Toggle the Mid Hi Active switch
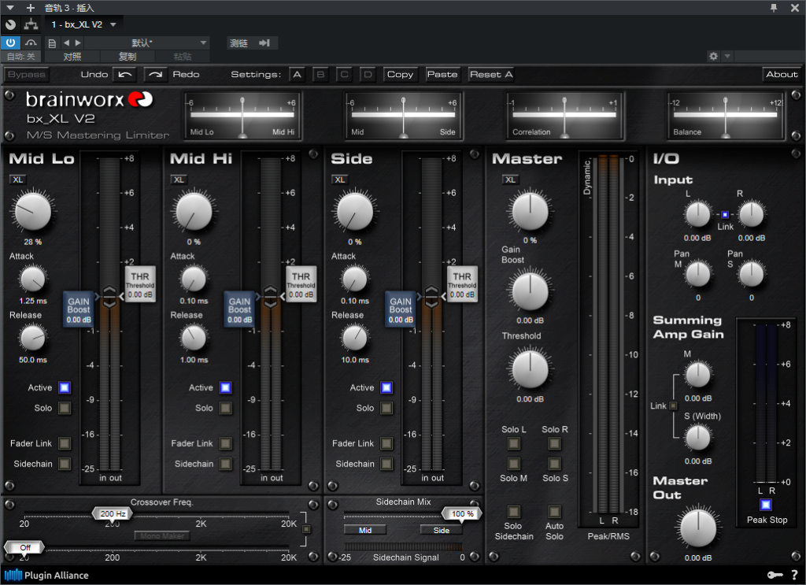806x585 pixels. pos(226,387)
